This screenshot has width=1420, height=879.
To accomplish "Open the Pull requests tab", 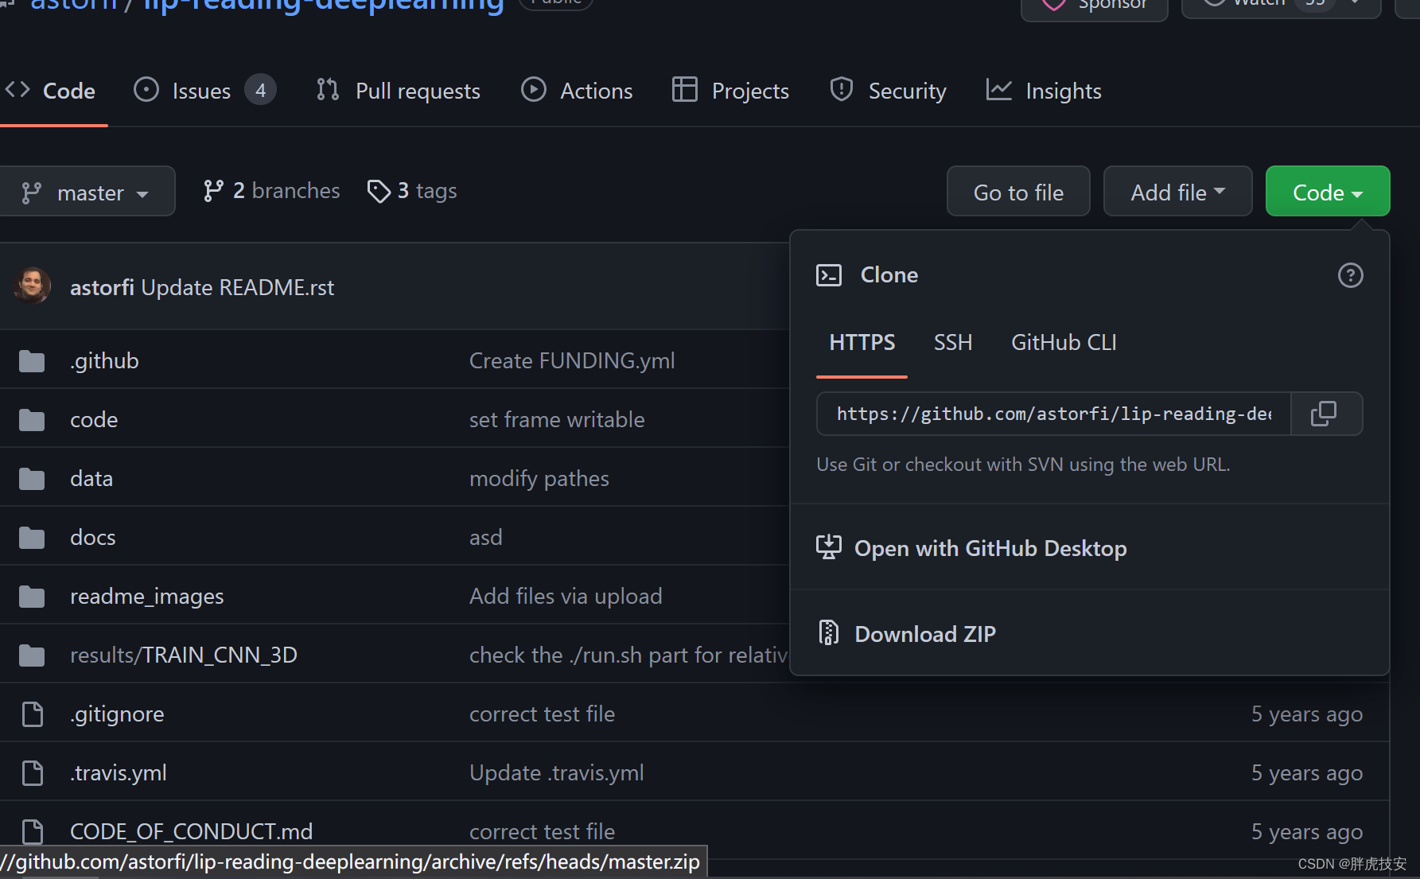I will pyautogui.click(x=398, y=91).
